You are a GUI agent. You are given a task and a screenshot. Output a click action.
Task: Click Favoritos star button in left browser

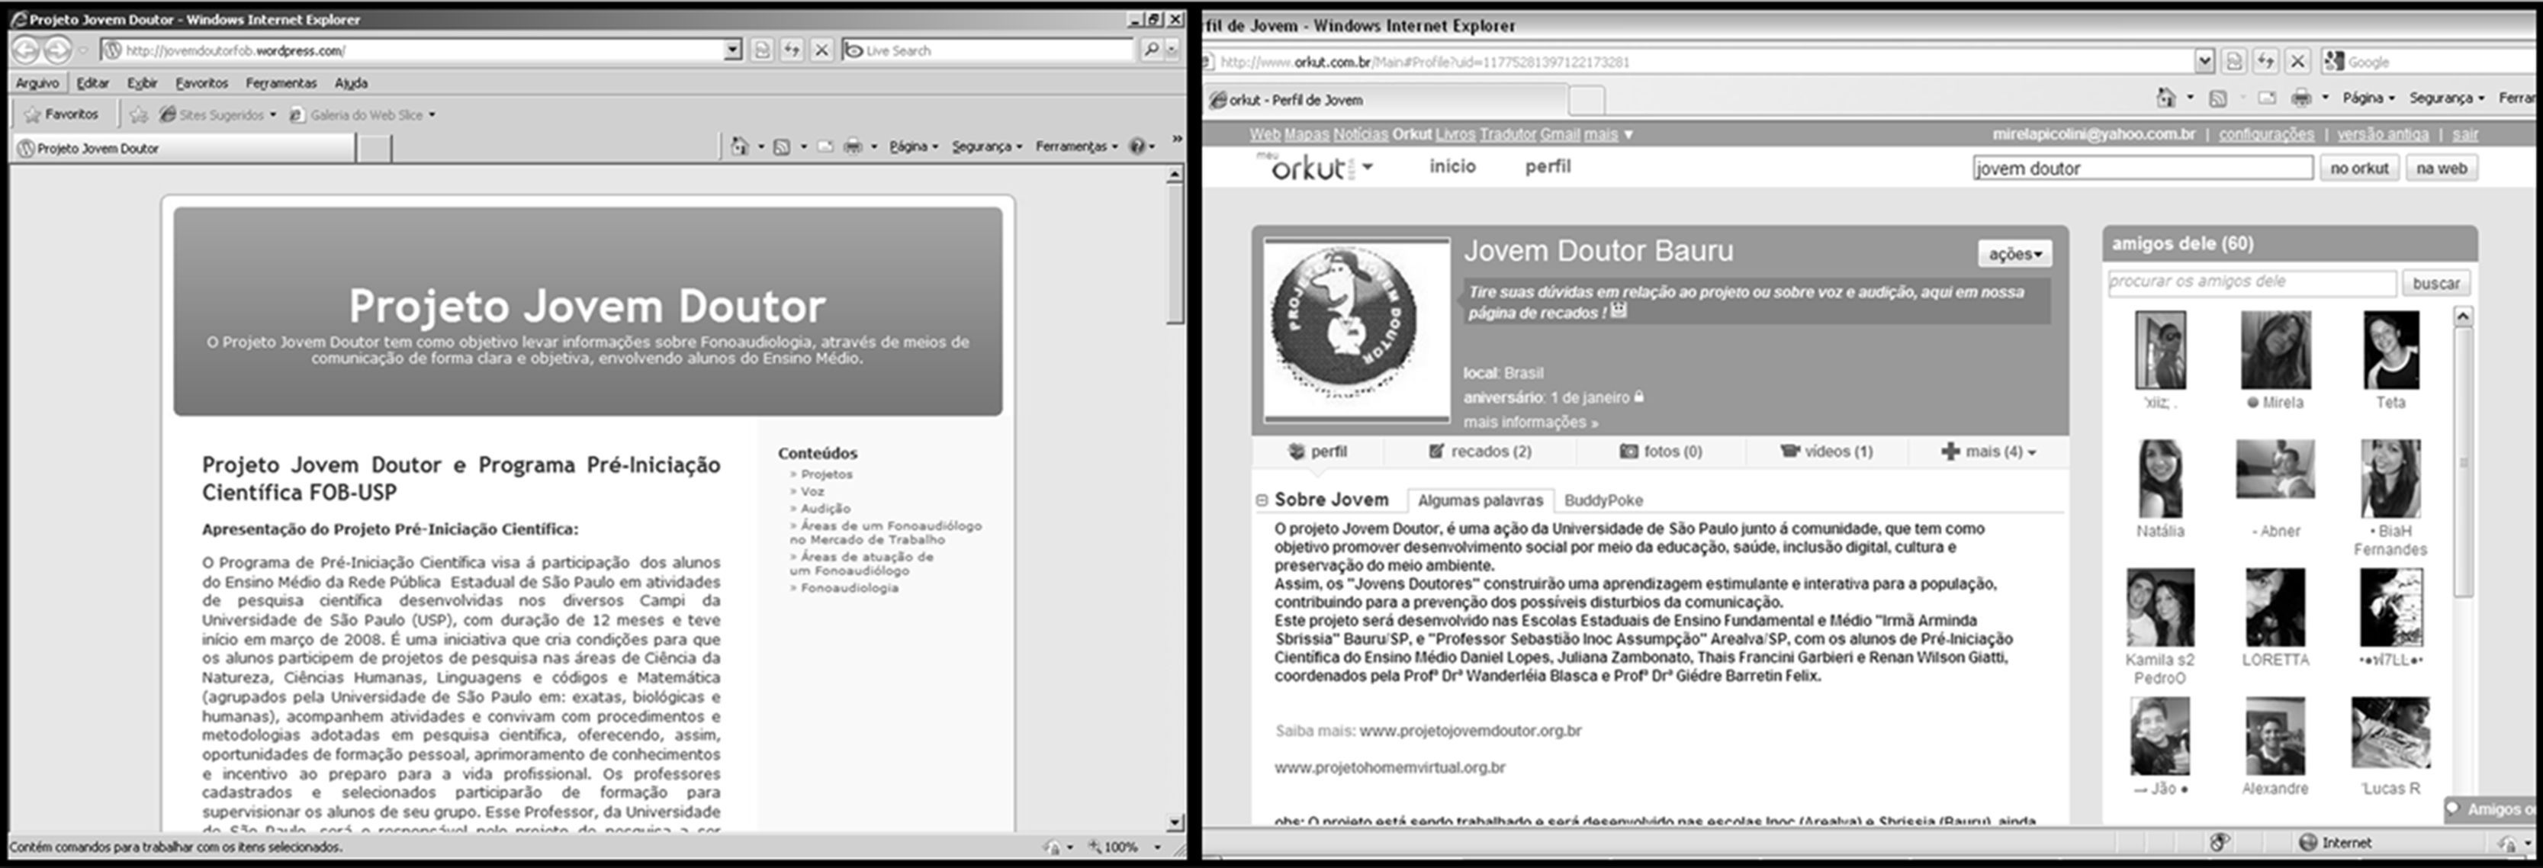tap(61, 114)
